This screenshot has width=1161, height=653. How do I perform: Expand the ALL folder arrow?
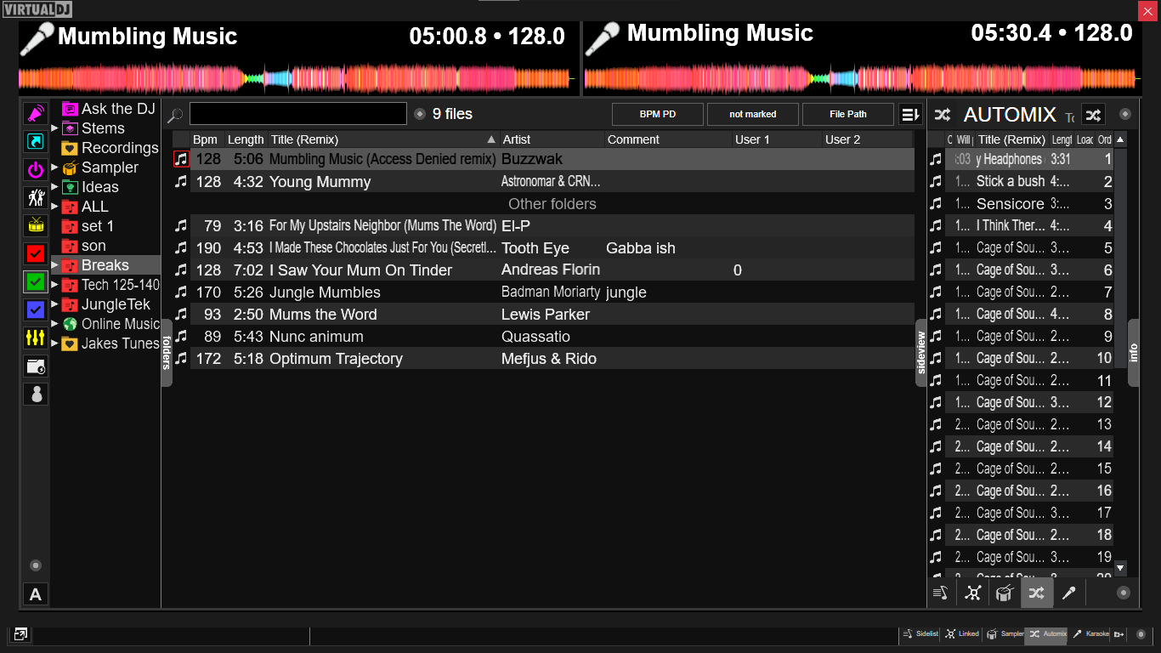pyautogui.click(x=55, y=207)
